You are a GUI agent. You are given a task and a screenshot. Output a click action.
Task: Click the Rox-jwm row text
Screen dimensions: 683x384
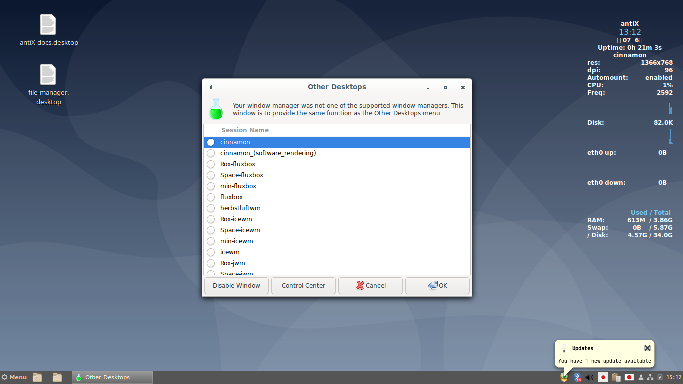pyautogui.click(x=232, y=263)
